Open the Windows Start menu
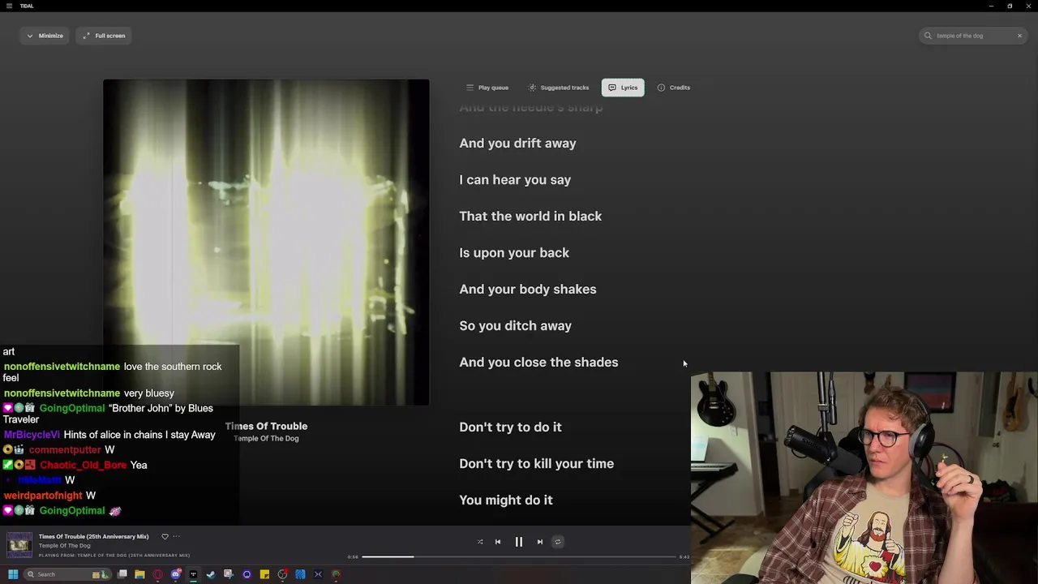 [13, 574]
